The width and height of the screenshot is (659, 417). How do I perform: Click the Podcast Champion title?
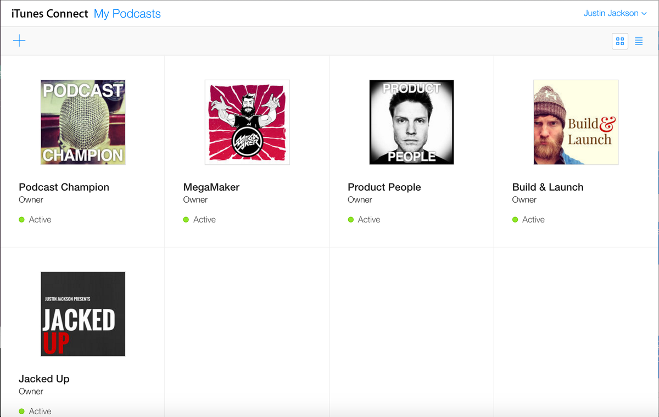[64, 187]
